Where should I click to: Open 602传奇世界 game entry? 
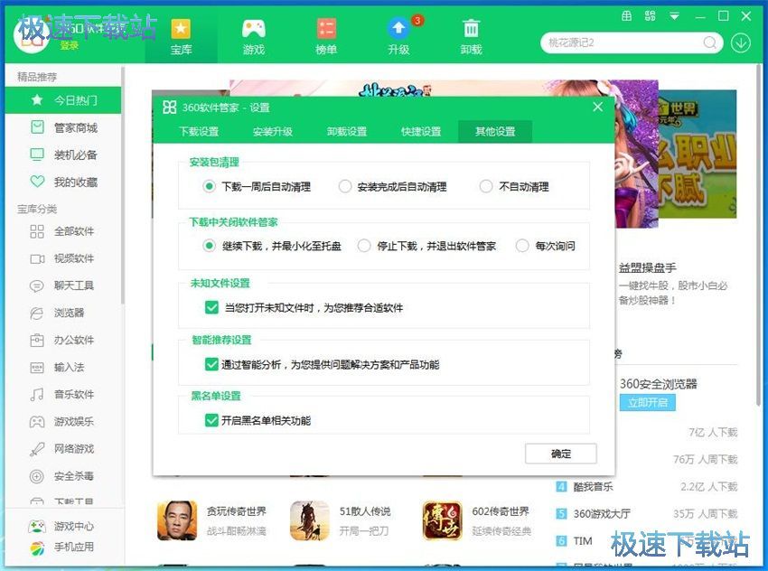(478, 520)
